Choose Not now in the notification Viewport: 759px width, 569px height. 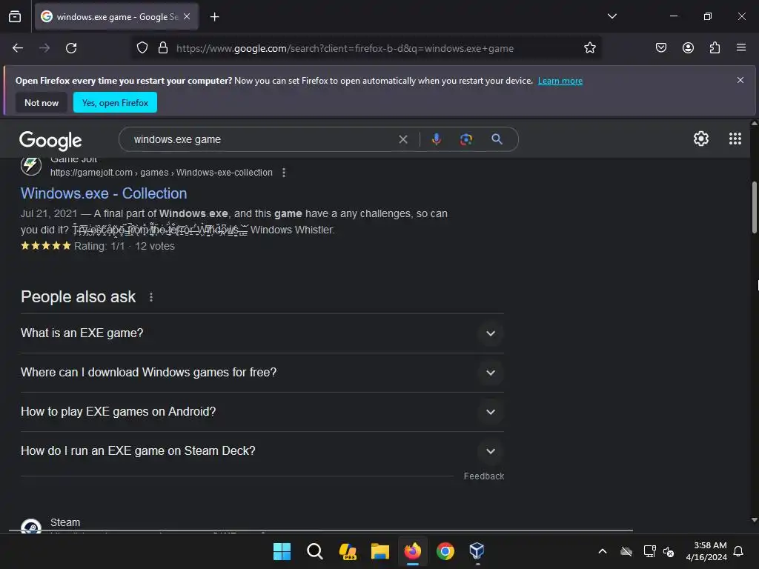pyautogui.click(x=42, y=102)
